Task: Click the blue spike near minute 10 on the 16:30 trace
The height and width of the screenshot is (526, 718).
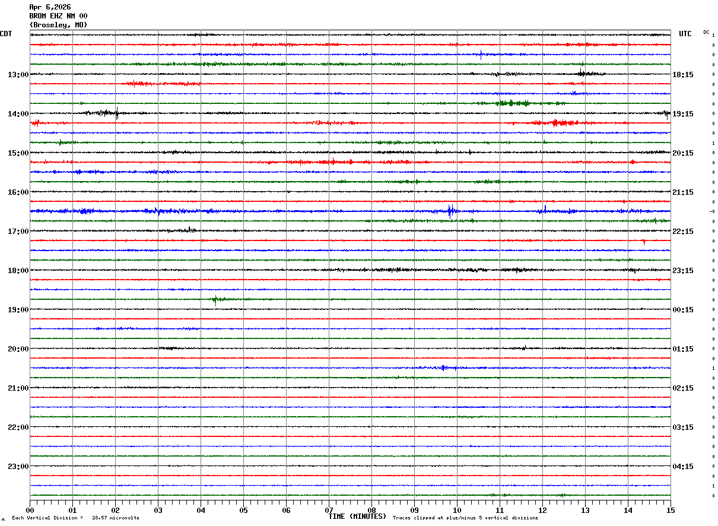Action: (450, 211)
